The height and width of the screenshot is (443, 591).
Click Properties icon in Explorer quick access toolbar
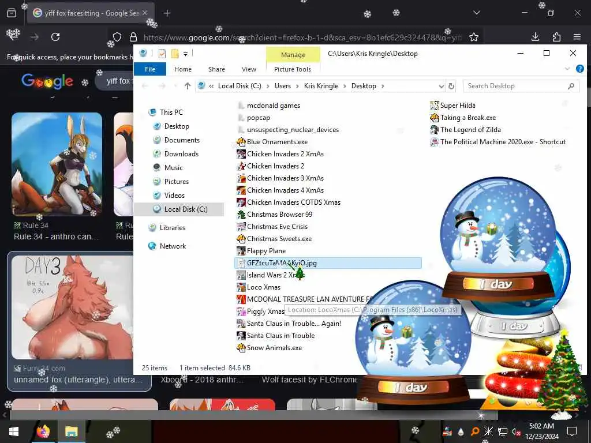[x=162, y=54]
